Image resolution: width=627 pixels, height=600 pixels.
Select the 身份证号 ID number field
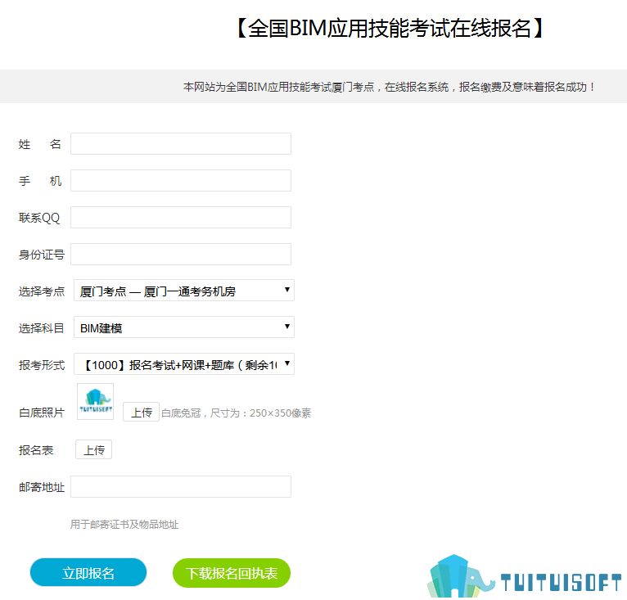181,254
